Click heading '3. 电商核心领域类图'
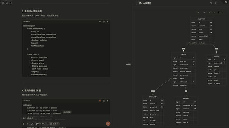 32,11
